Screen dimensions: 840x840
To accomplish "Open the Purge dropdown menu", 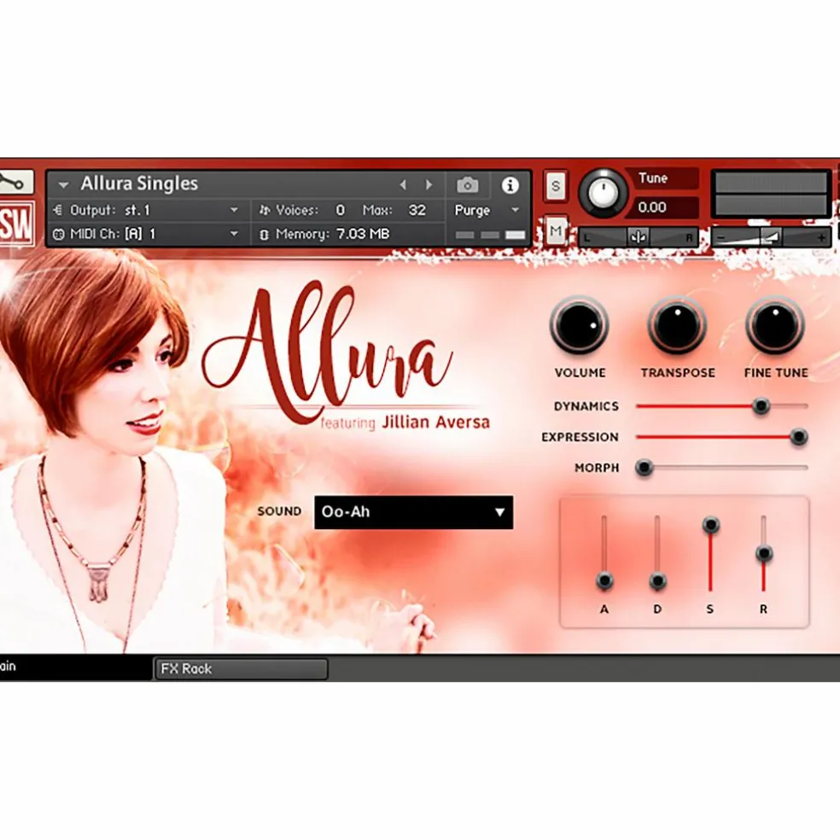I will pyautogui.click(x=487, y=210).
